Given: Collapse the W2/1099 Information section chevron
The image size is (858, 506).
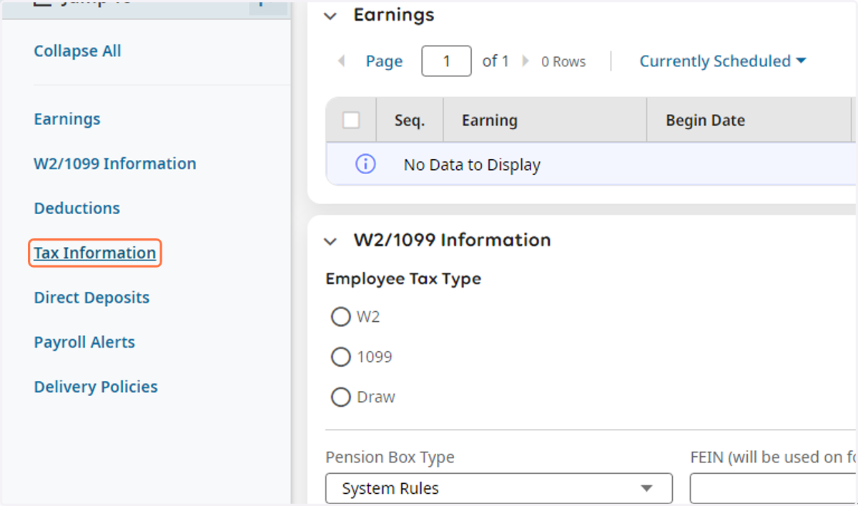Looking at the screenshot, I should pyautogui.click(x=330, y=241).
